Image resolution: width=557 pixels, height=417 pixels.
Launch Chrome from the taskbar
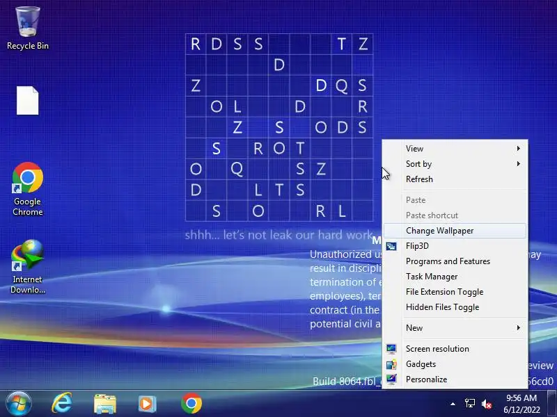(x=191, y=403)
